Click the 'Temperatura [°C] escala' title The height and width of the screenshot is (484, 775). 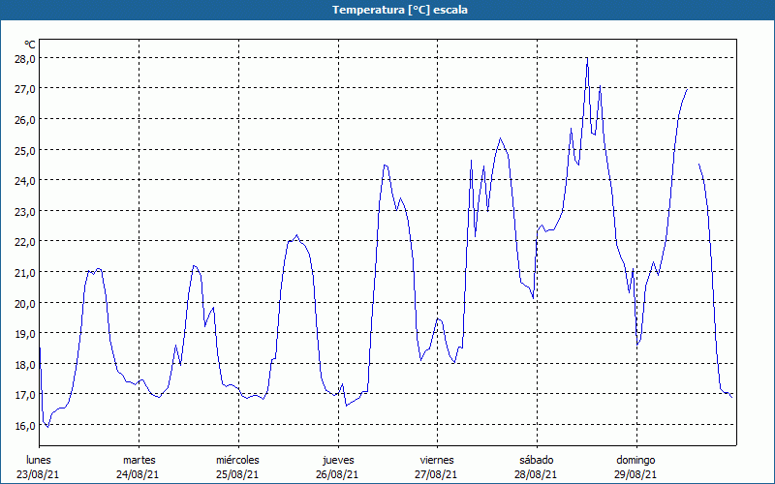(400, 10)
